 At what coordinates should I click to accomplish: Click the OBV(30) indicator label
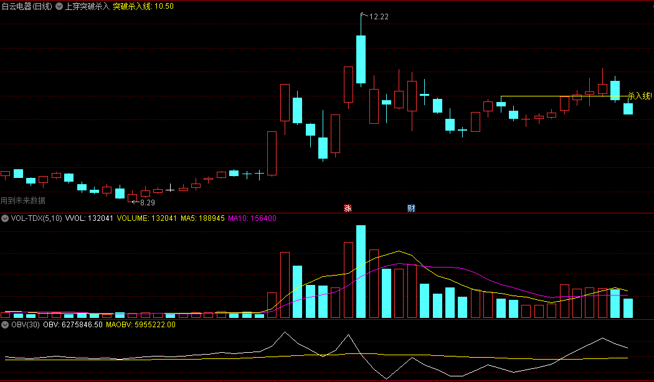(x=26, y=325)
